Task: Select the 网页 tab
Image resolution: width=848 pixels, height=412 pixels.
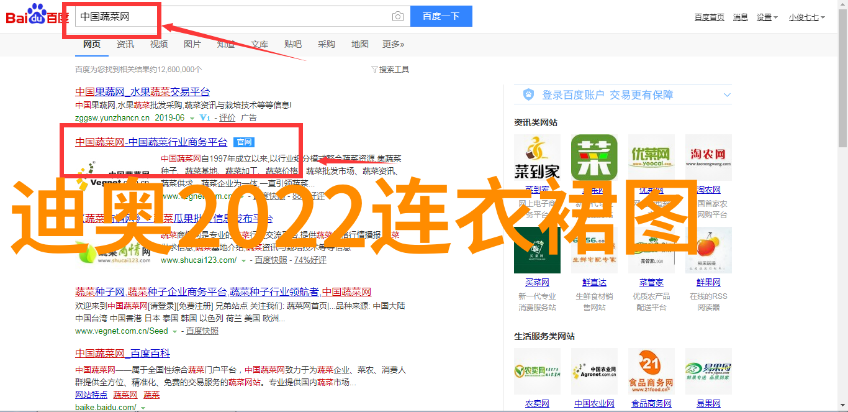Action: pyautogui.click(x=92, y=44)
